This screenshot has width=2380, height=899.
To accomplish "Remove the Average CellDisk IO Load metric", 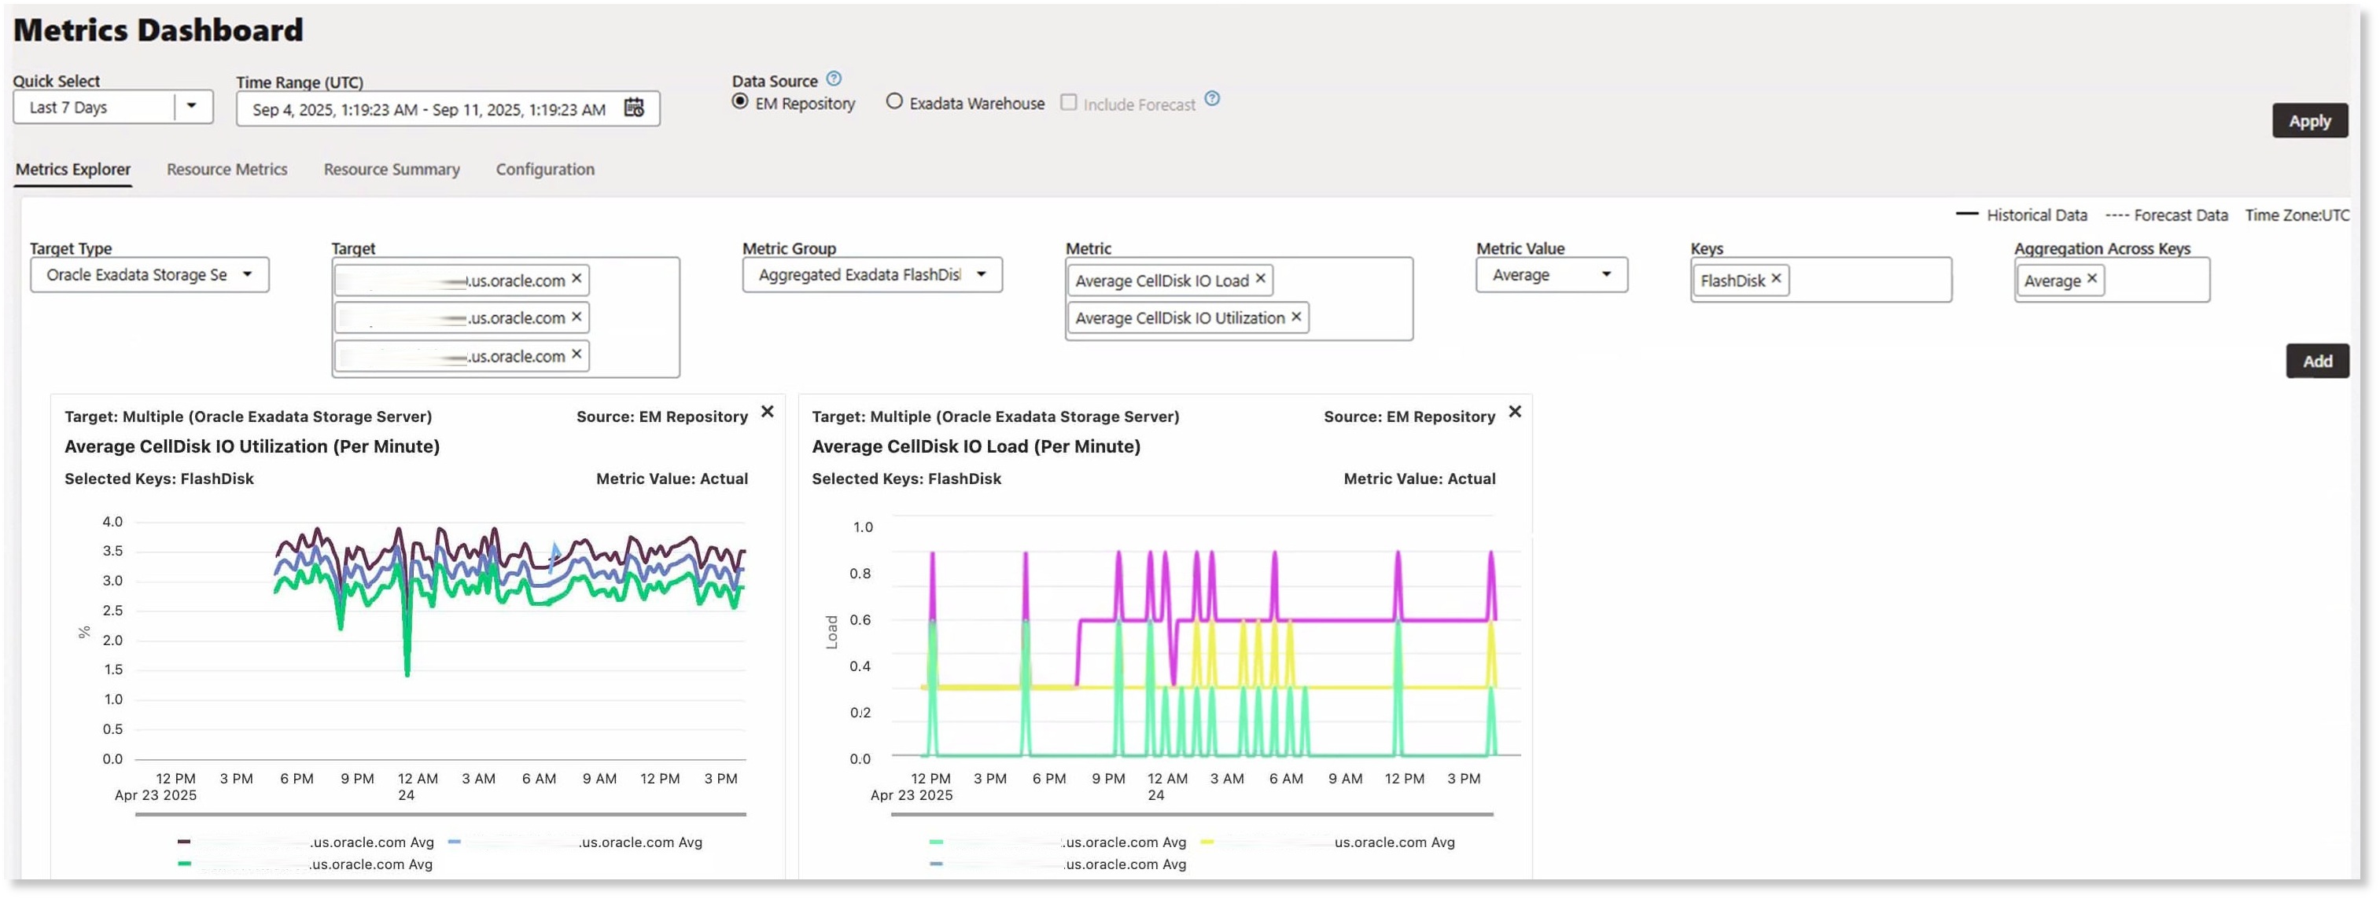I will point(1260,279).
